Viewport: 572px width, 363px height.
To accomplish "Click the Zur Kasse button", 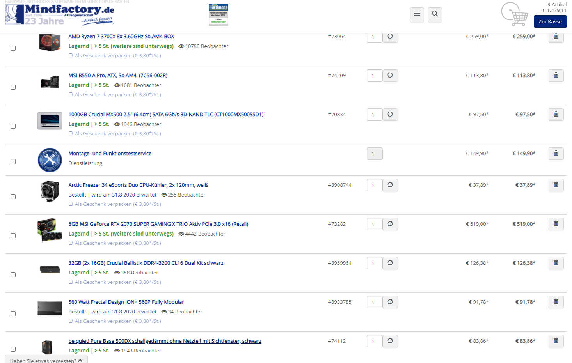I will coord(550,21).
